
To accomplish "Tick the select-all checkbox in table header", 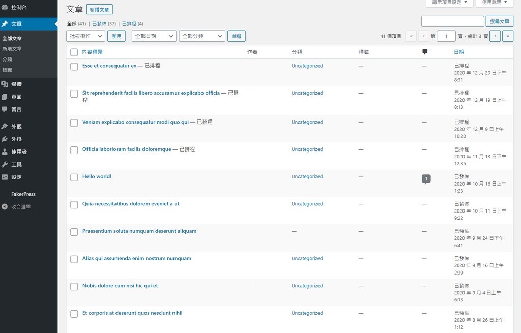I will [74, 52].
